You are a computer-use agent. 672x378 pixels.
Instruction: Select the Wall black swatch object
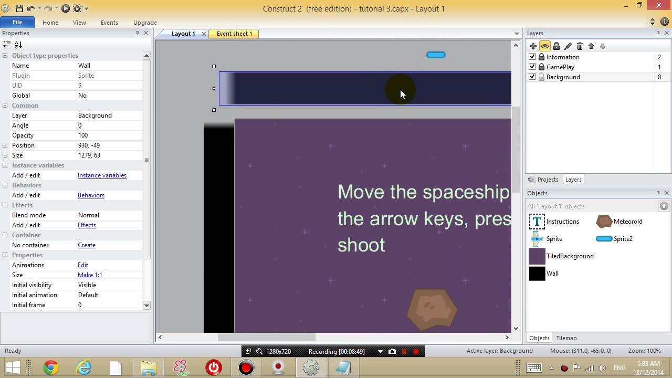click(537, 274)
